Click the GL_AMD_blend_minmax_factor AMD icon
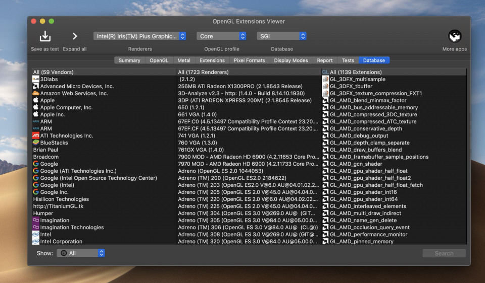Image resolution: width=485 pixels, height=283 pixels. pos(325,101)
